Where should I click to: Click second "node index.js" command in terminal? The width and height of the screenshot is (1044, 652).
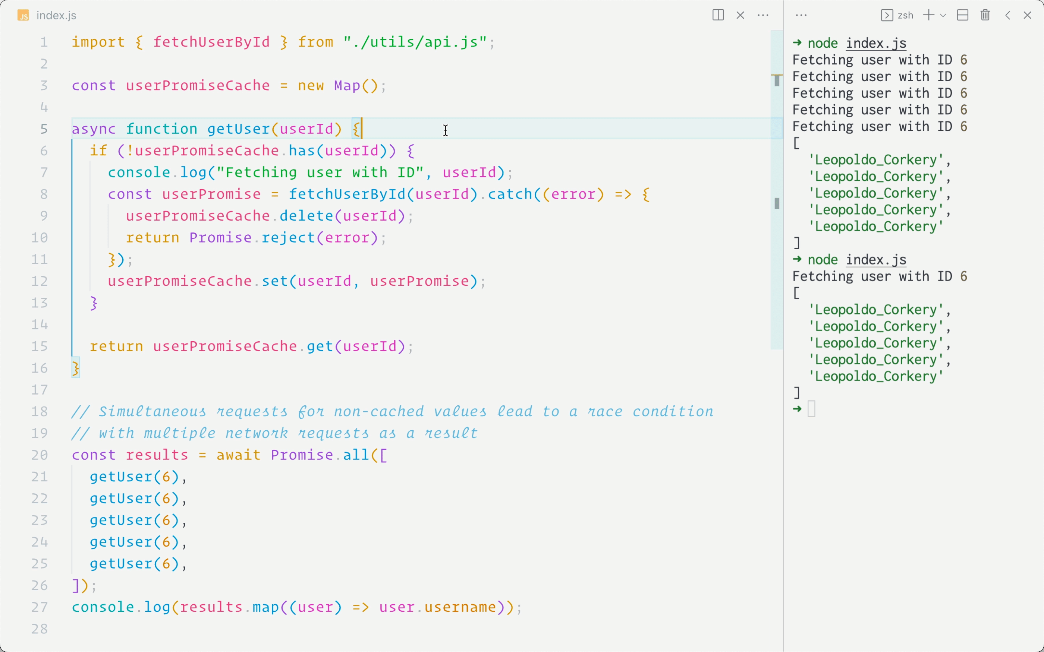[857, 260]
